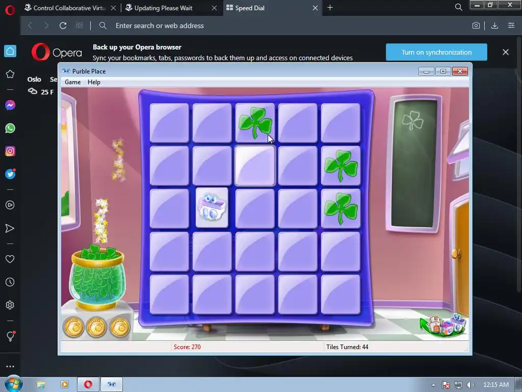Open the sidebar Home button
Image resolution: width=522 pixels, height=392 pixels.
coord(10,51)
